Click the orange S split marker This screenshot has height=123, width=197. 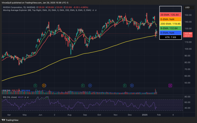click(44, 86)
